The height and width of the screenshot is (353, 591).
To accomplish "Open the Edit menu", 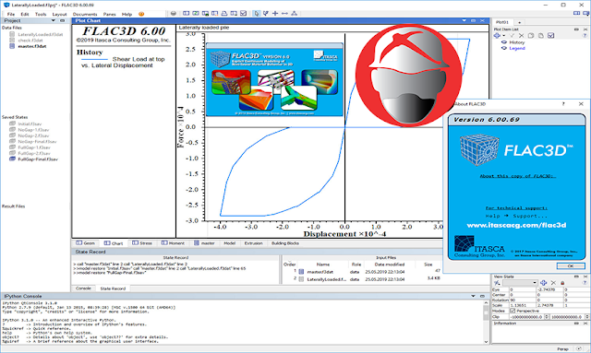I will (25, 15).
